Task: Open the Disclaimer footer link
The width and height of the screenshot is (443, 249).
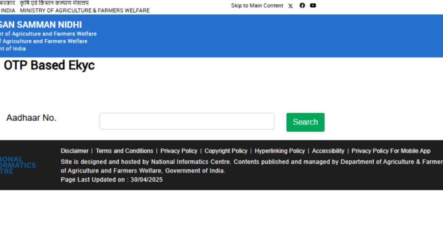Action: (74, 151)
